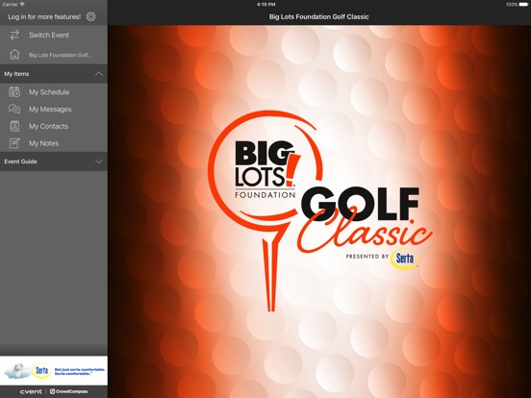Tap the cvent logo in footer

pos(31,391)
